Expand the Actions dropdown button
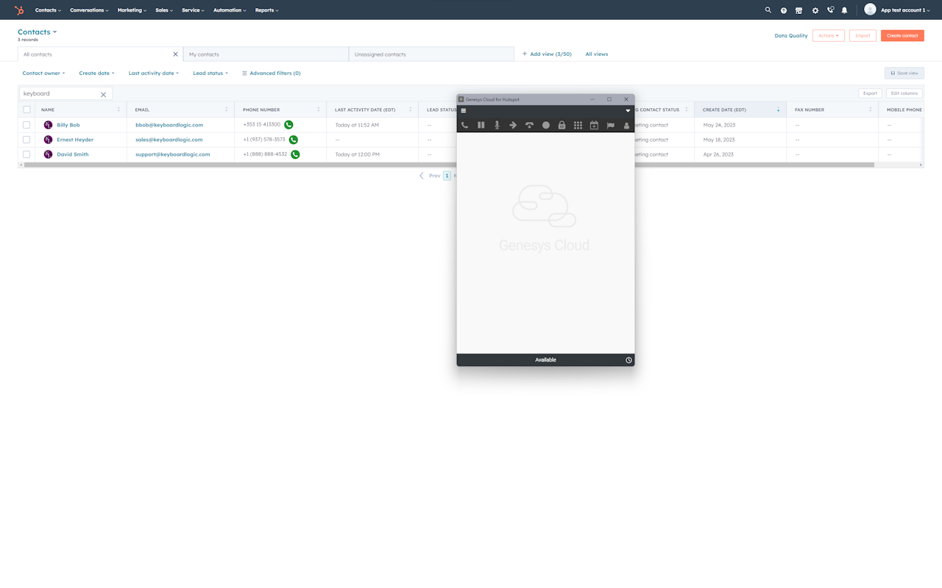This screenshot has height=588, width=942. (x=828, y=35)
